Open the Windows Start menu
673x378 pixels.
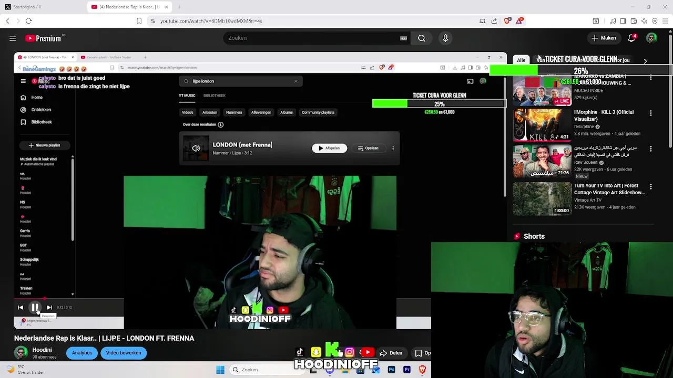(220, 370)
